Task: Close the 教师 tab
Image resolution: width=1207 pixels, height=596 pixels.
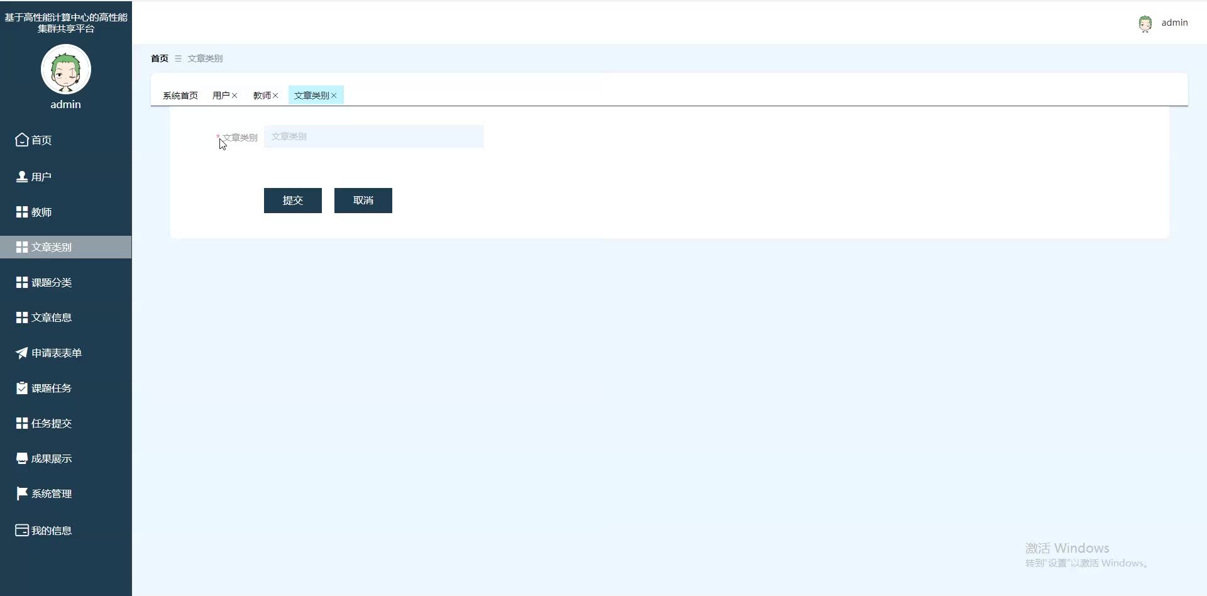Action: [275, 96]
